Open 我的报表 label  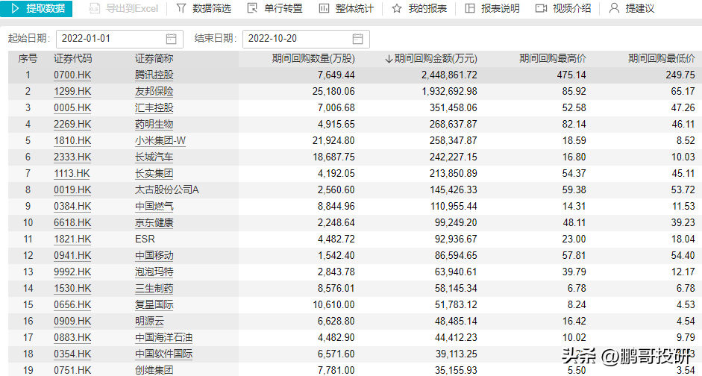point(427,8)
